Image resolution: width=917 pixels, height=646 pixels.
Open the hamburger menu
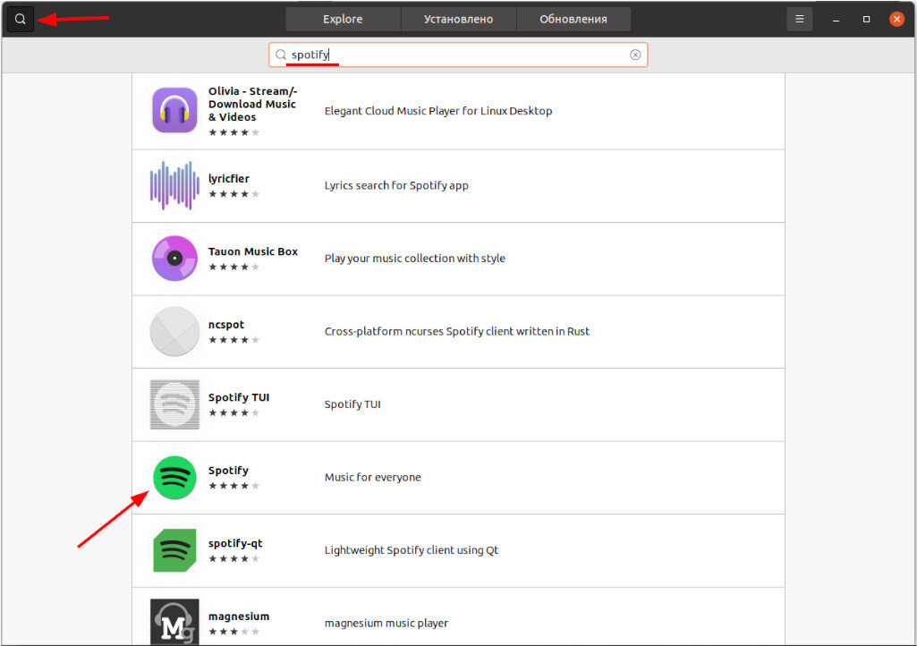[800, 20]
